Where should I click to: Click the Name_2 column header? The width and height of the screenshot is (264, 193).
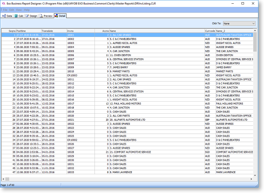[234, 31]
